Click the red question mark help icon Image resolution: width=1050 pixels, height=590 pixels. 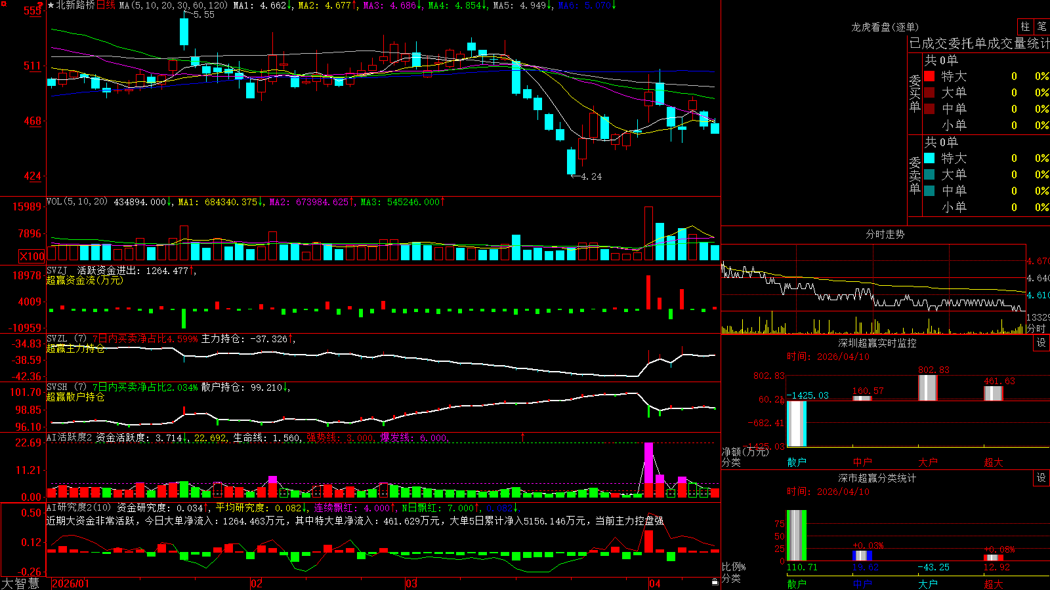point(41,6)
